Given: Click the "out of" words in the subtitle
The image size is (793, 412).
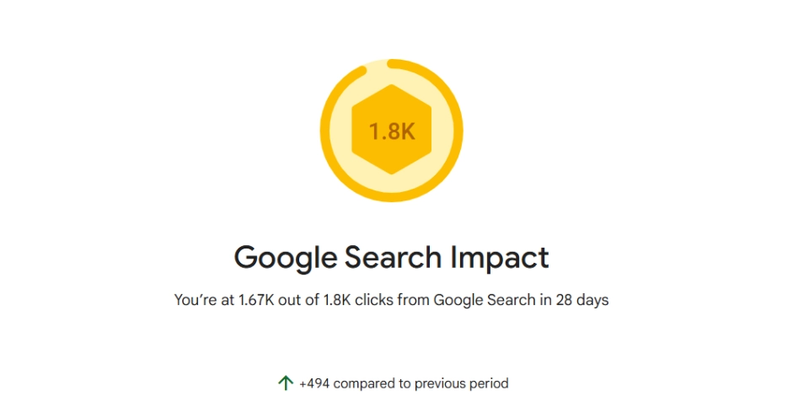Looking at the screenshot, I should point(299,300).
